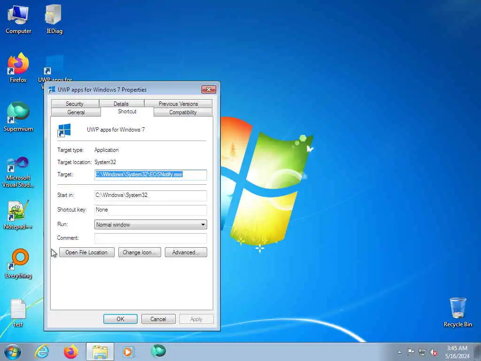Confirm the Properties dialog with OK
This screenshot has width=481, height=361.
120,319
